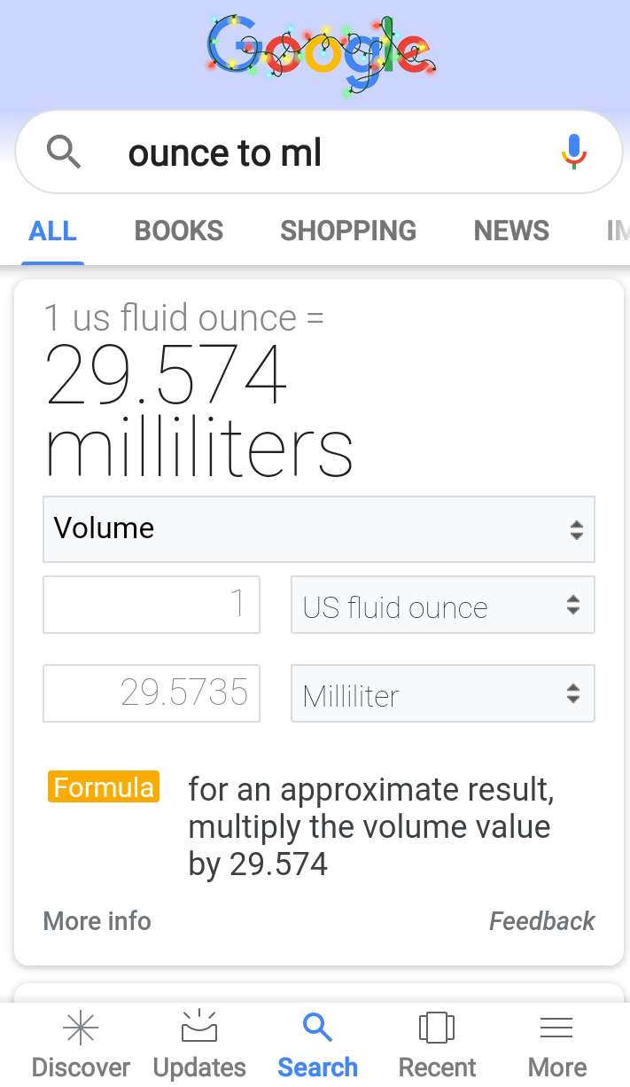Screen dimensions: 630x1087
Task: Switch to the BOOKS tab
Action: coord(179,231)
